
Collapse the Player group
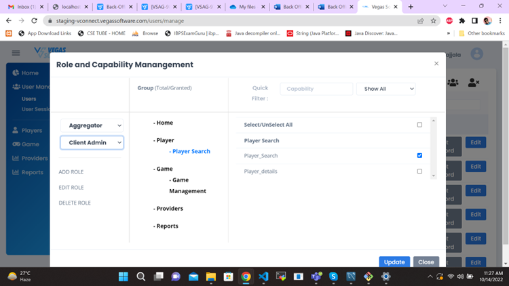pyautogui.click(x=164, y=140)
